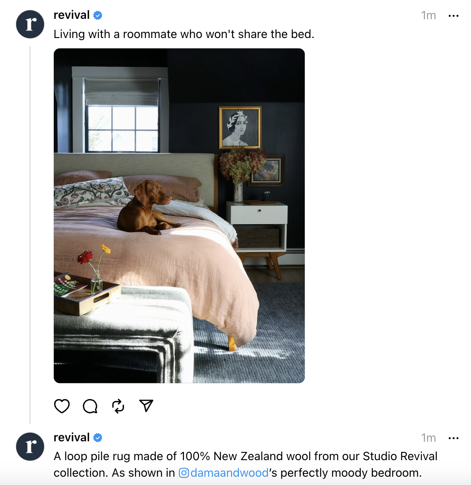Click the verified badge beside first revival name

98,15
